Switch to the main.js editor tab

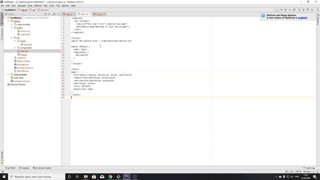99,14
